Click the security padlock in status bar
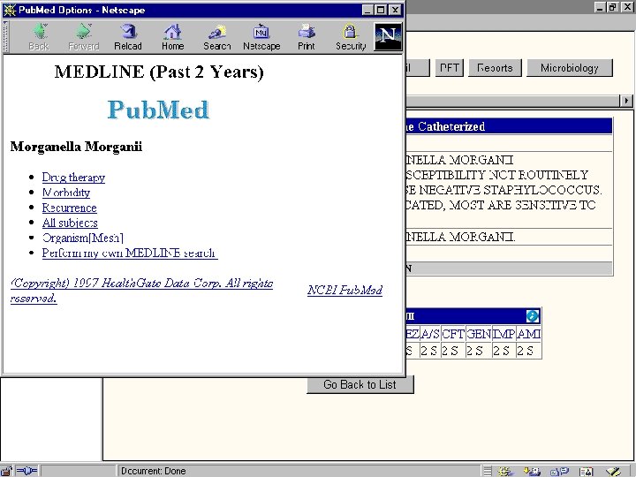The width and height of the screenshot is (636, 477). pyautogui.click(x=7, y=471)
